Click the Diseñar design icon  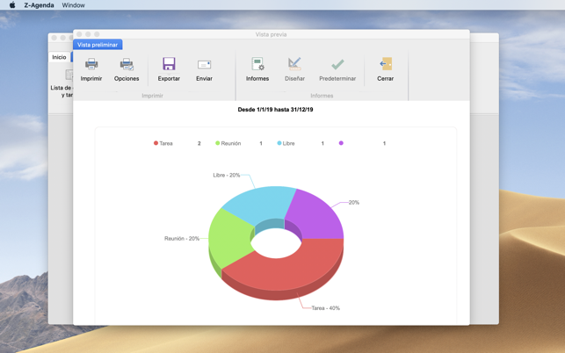[x=294, y=64]
